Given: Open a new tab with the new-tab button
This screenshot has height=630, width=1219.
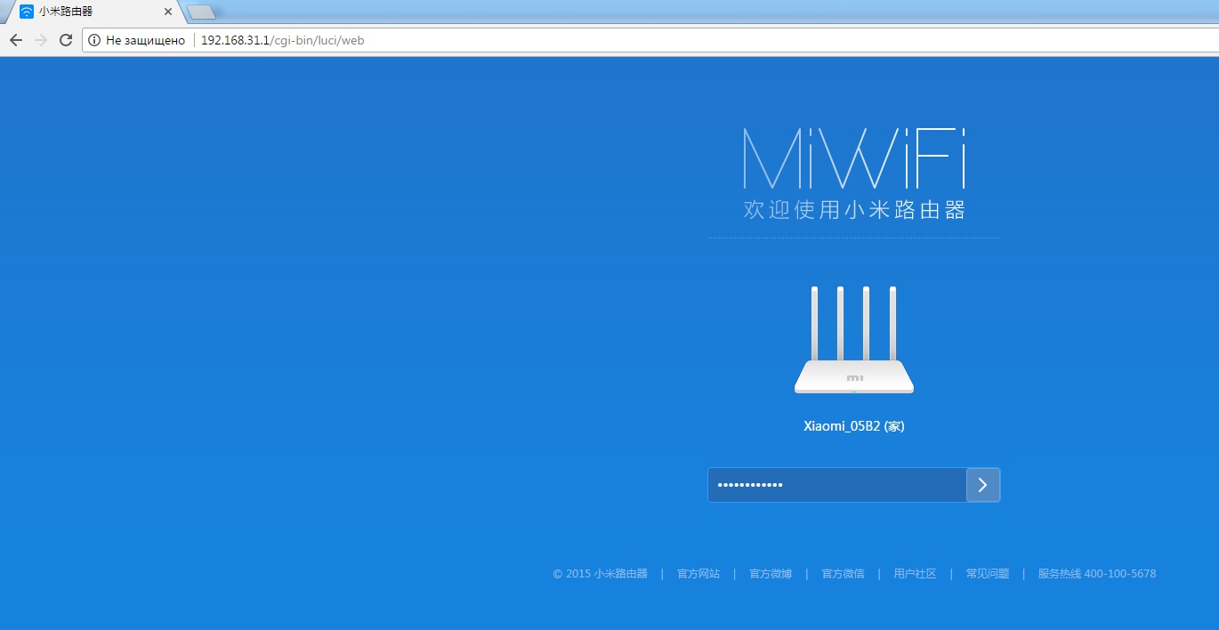Looking at the screenshot, I should pyautogui.click(x=202, y=12).
